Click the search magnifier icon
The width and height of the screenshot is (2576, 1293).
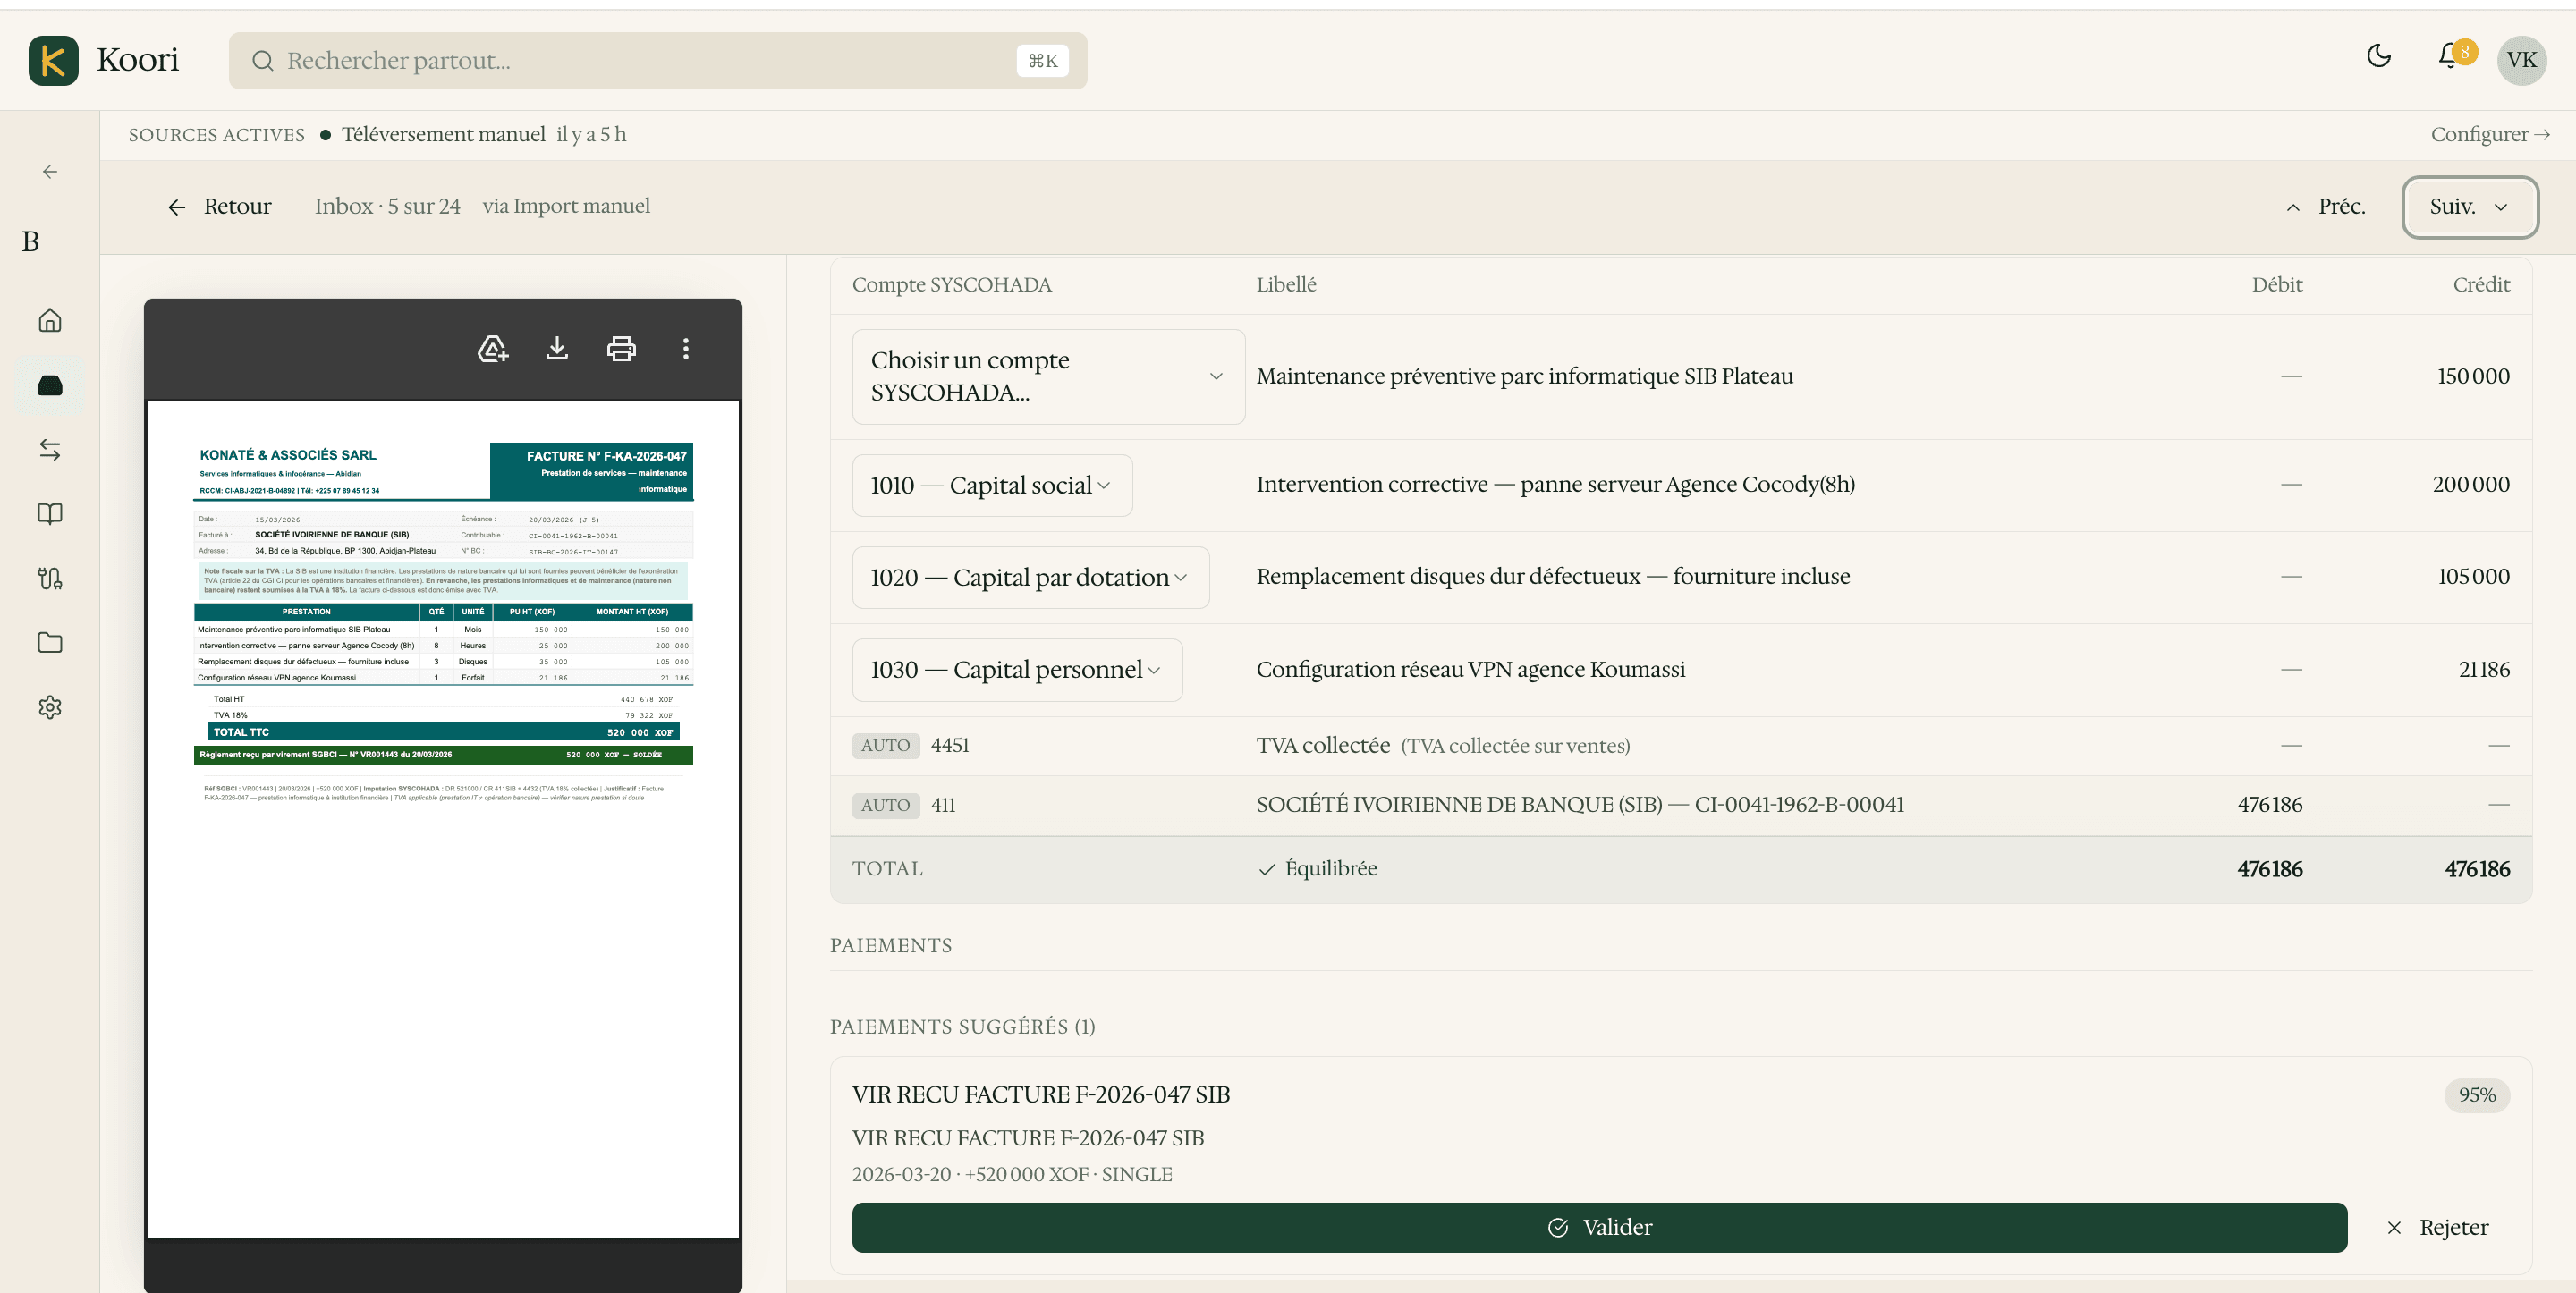[262, 61]
